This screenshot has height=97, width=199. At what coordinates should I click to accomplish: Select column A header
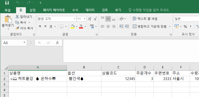click(38, 68)
